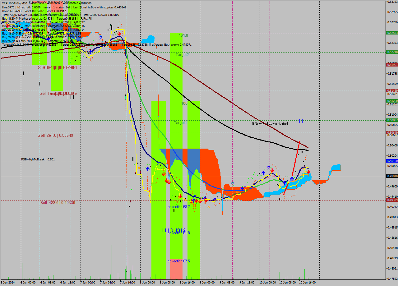398x286 pixels.
Task: Select the 'Sell 423.6 | 0.49339' label
Action: pos(58,202)
